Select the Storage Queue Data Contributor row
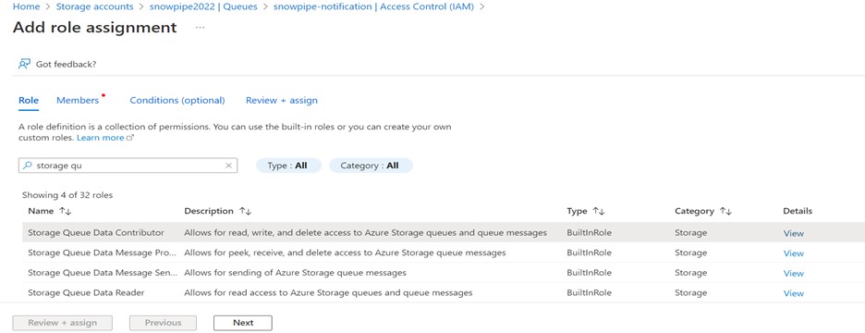The height and width of the screenshot is (333, 865). (x=442, y=232)
